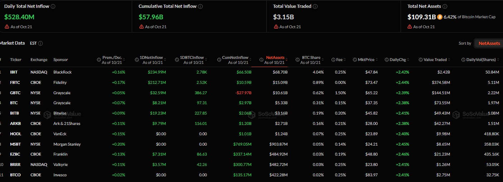Toggle NetAssets column sort arrow
The image size is (503, 182).
[286, 60]
